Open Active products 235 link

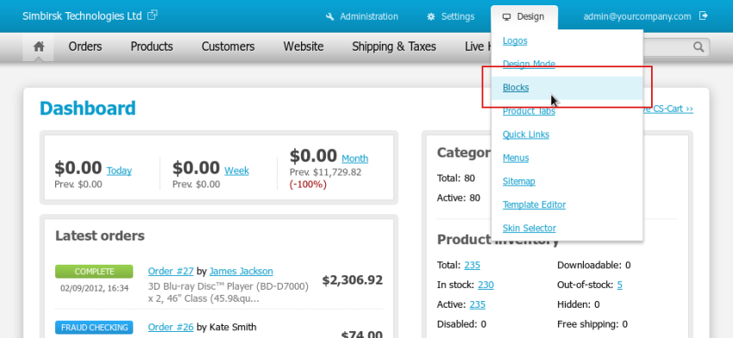click(x=477, y=304)
